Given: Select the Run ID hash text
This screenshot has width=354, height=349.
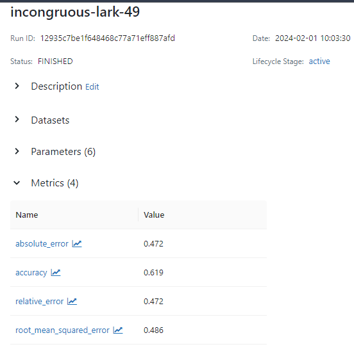Looking at the screenshot, I should click(108, 38).
